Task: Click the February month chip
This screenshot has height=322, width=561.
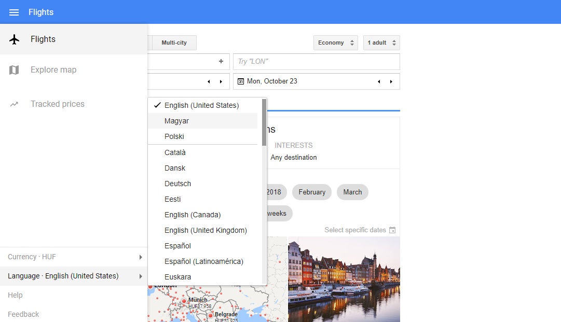Action: pyautogui.click(x=312, y=192)
